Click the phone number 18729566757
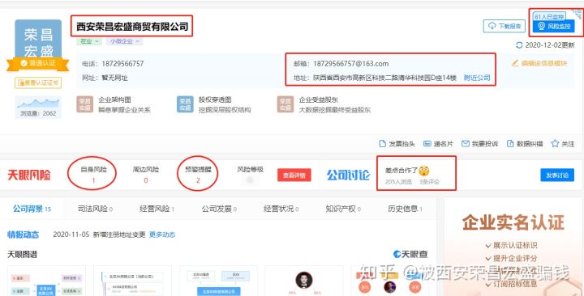584x296 pixels. [x=122, y=64]
